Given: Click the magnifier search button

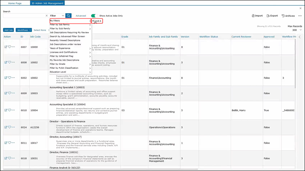Looking at the screenshot, I should 68,16.
